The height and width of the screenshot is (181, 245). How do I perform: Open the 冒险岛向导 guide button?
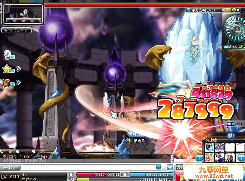[16, 30]
